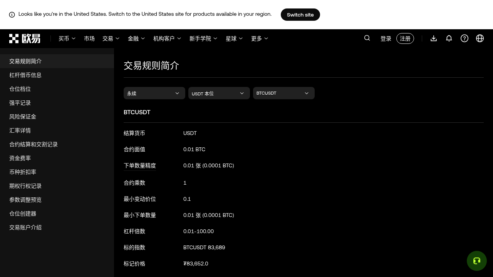Click the 合约面值 value 0.01 BTC
The height and width of the screenshot is (277, 493).
194,149
